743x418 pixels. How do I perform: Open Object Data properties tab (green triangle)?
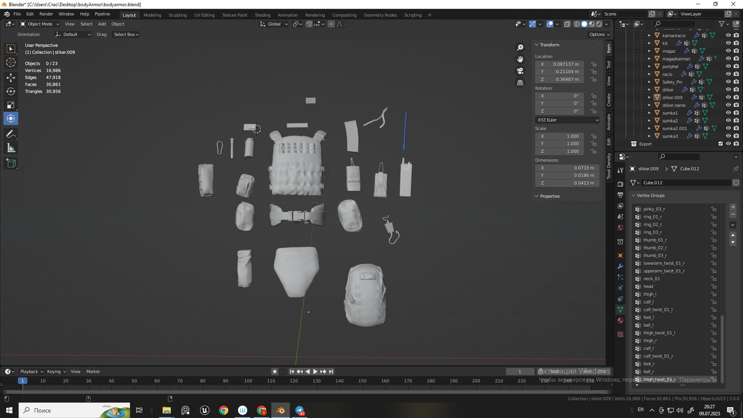[x=620, y=310]
